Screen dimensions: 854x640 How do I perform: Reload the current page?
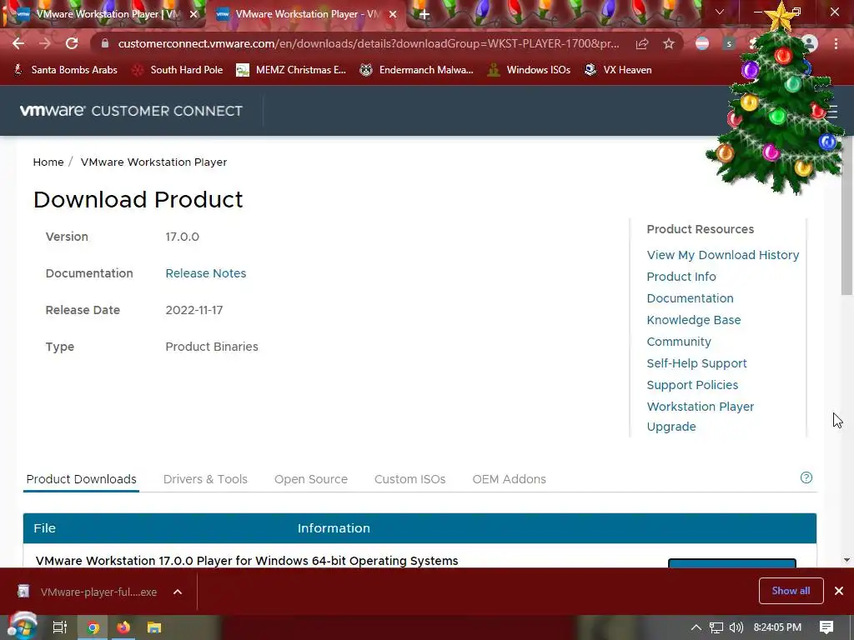[x=72, y=43]
